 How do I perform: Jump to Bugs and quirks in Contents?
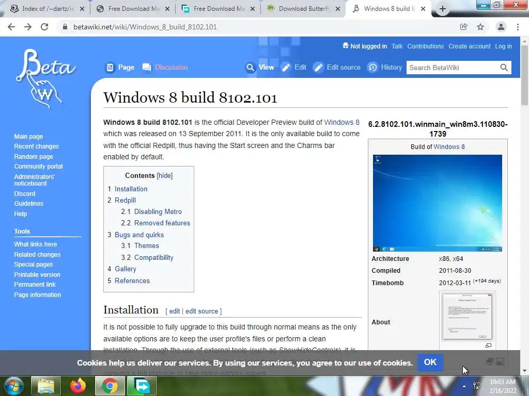tap(139, 235)
